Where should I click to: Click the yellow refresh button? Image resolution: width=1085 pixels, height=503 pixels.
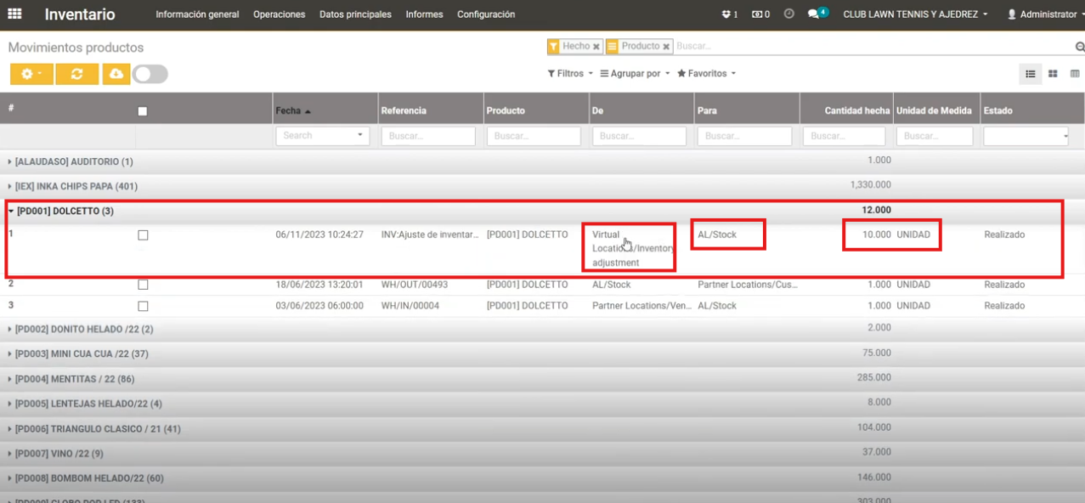pyautogui.click(x=77, y=75)
